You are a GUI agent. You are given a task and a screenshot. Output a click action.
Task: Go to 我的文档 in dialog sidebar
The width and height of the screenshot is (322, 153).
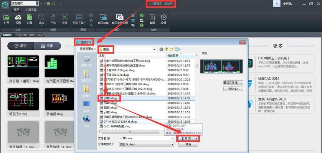86,76
